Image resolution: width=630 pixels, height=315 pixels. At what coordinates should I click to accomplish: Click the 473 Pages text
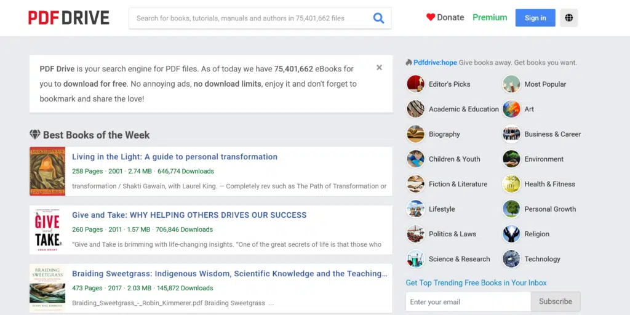point(87,288)
